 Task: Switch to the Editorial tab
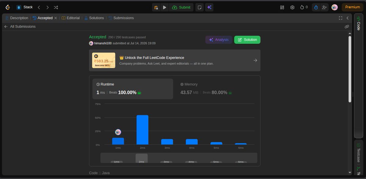click(x=71, y=18)
